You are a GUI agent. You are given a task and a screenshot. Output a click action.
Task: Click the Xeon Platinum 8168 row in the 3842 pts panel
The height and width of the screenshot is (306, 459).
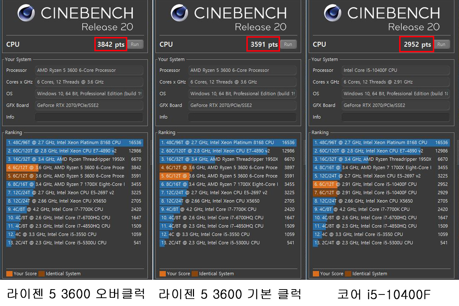pyautogui.click(x=74, y=143)
